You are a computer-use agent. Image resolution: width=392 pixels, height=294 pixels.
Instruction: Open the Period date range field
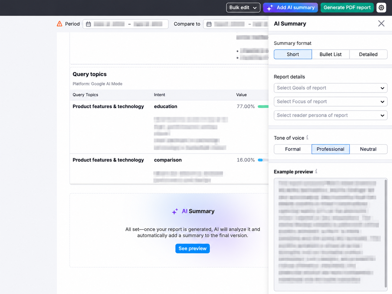click(126, 24)
